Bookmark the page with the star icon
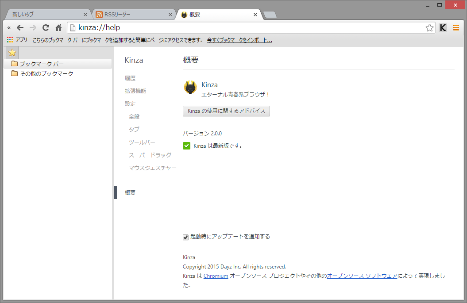 pos(429,27)
